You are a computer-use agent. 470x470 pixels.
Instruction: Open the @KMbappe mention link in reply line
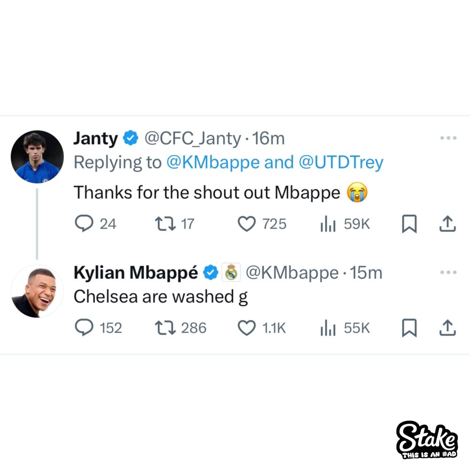tap(213, 163)
